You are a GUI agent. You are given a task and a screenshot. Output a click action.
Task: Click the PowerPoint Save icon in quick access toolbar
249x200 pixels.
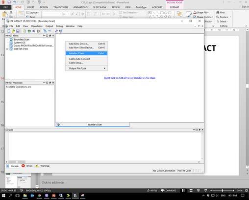tap(9, 2)
